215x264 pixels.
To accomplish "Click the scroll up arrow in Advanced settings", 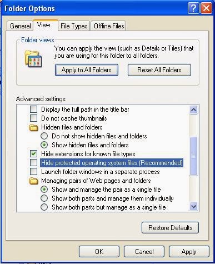I will (x=193, y=109).
